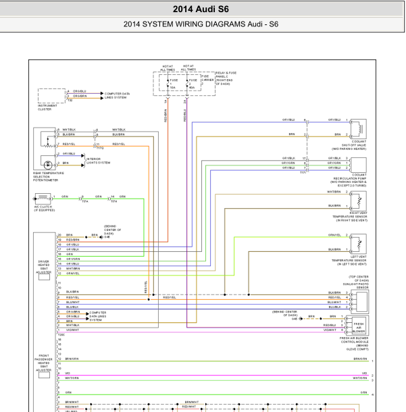This screenshot has height=412, width=406.
Task: Click the RELAY & FUSE PANEL C label
Action: pos(226,78)
